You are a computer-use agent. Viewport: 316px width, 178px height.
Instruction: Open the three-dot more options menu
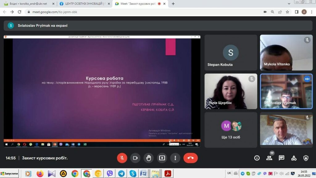(175, 158)
